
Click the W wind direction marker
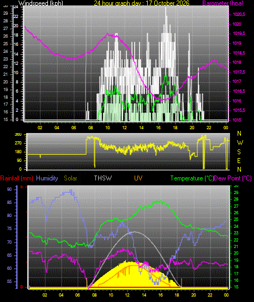point(240,143)
